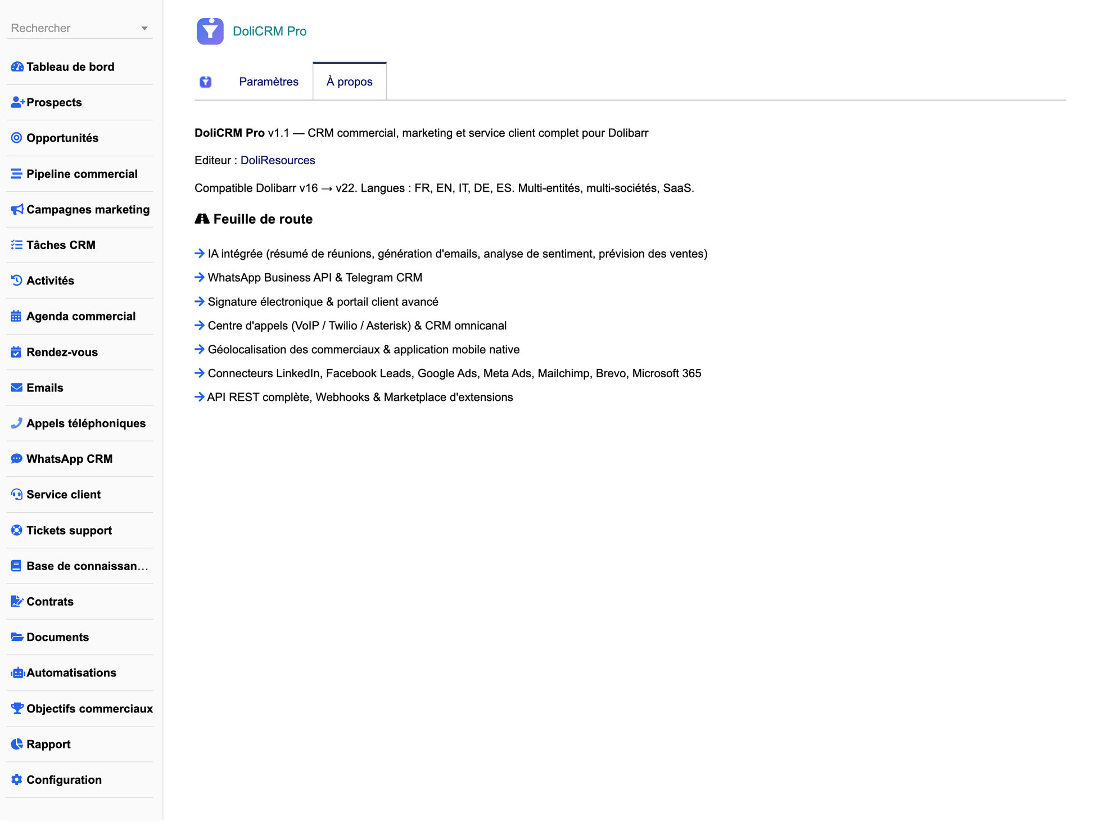
Task: Go to Emails page
Action: click(45, 387)
